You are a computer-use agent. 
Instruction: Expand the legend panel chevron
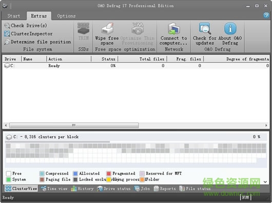click(265, 181)
